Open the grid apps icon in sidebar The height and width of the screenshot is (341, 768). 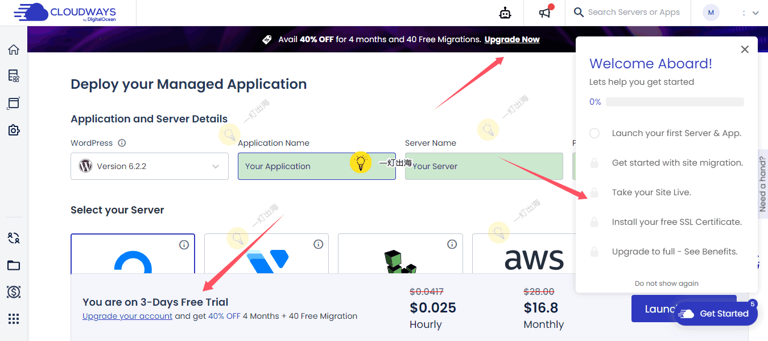[x=14, y=319]
